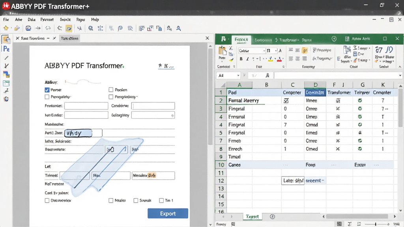Open the font size dropdown in Excel ribbon
The image size is (404, 227).
(276, 51)
